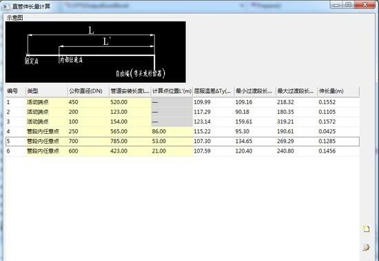The image size is (379, 261).
Task: Open type dropdown 管段内任意点 in row 4
Action: pyautogui.click(x=46, y=131)
